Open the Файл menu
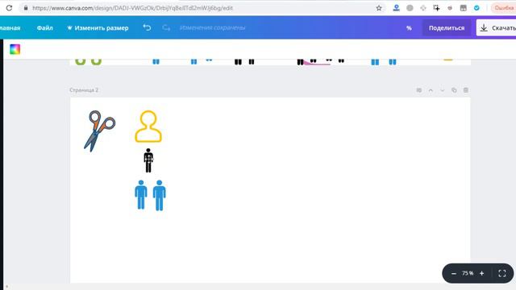The image size is (516, 290). (45, 28)
